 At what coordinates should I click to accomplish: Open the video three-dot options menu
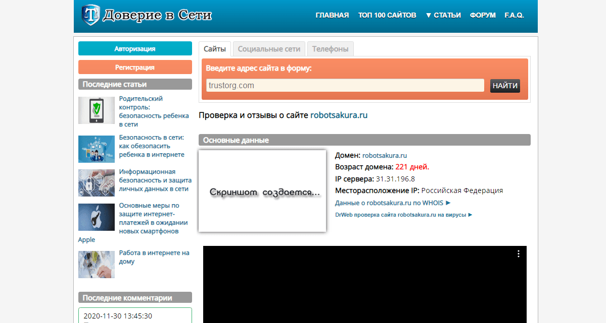tap(518, 254)
